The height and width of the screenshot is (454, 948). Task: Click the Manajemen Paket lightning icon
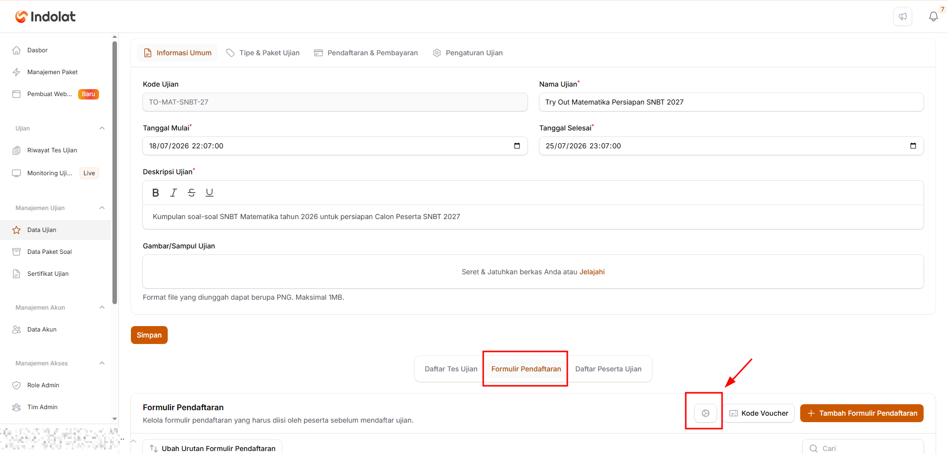(16, 72)
